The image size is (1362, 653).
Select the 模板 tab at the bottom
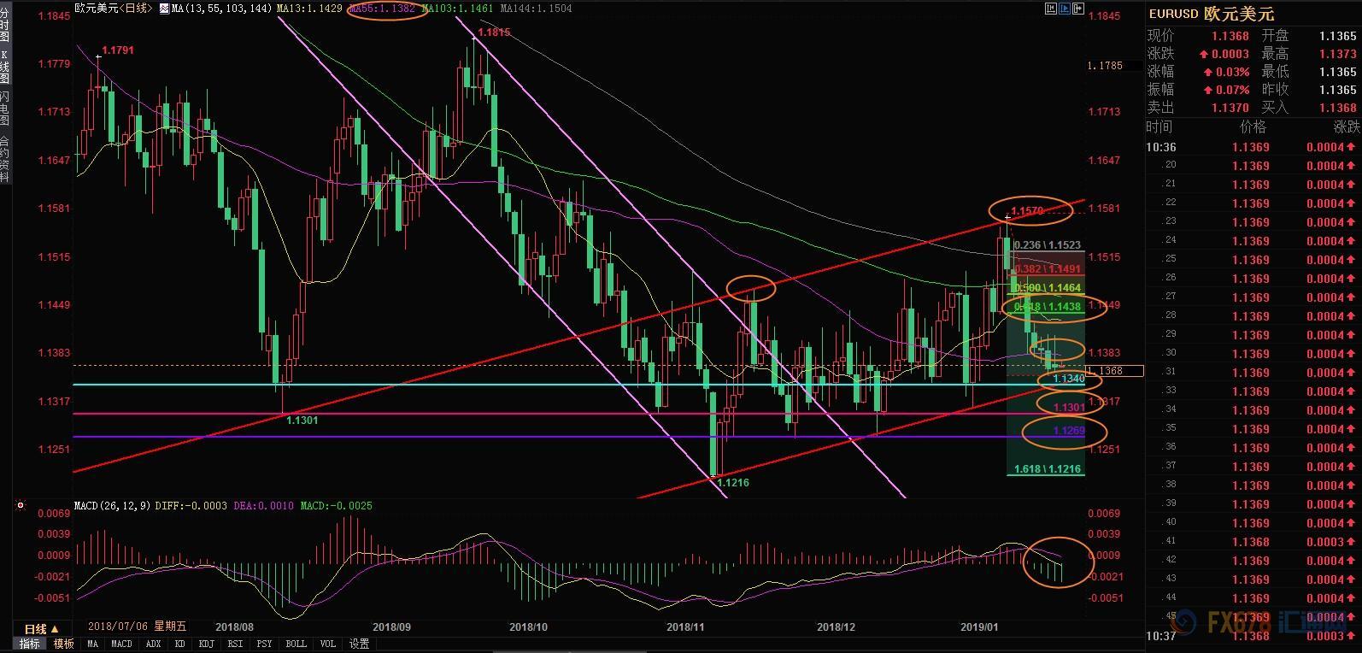pos(63,644)
